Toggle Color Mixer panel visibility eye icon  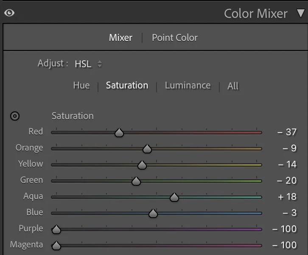(9, 13)
